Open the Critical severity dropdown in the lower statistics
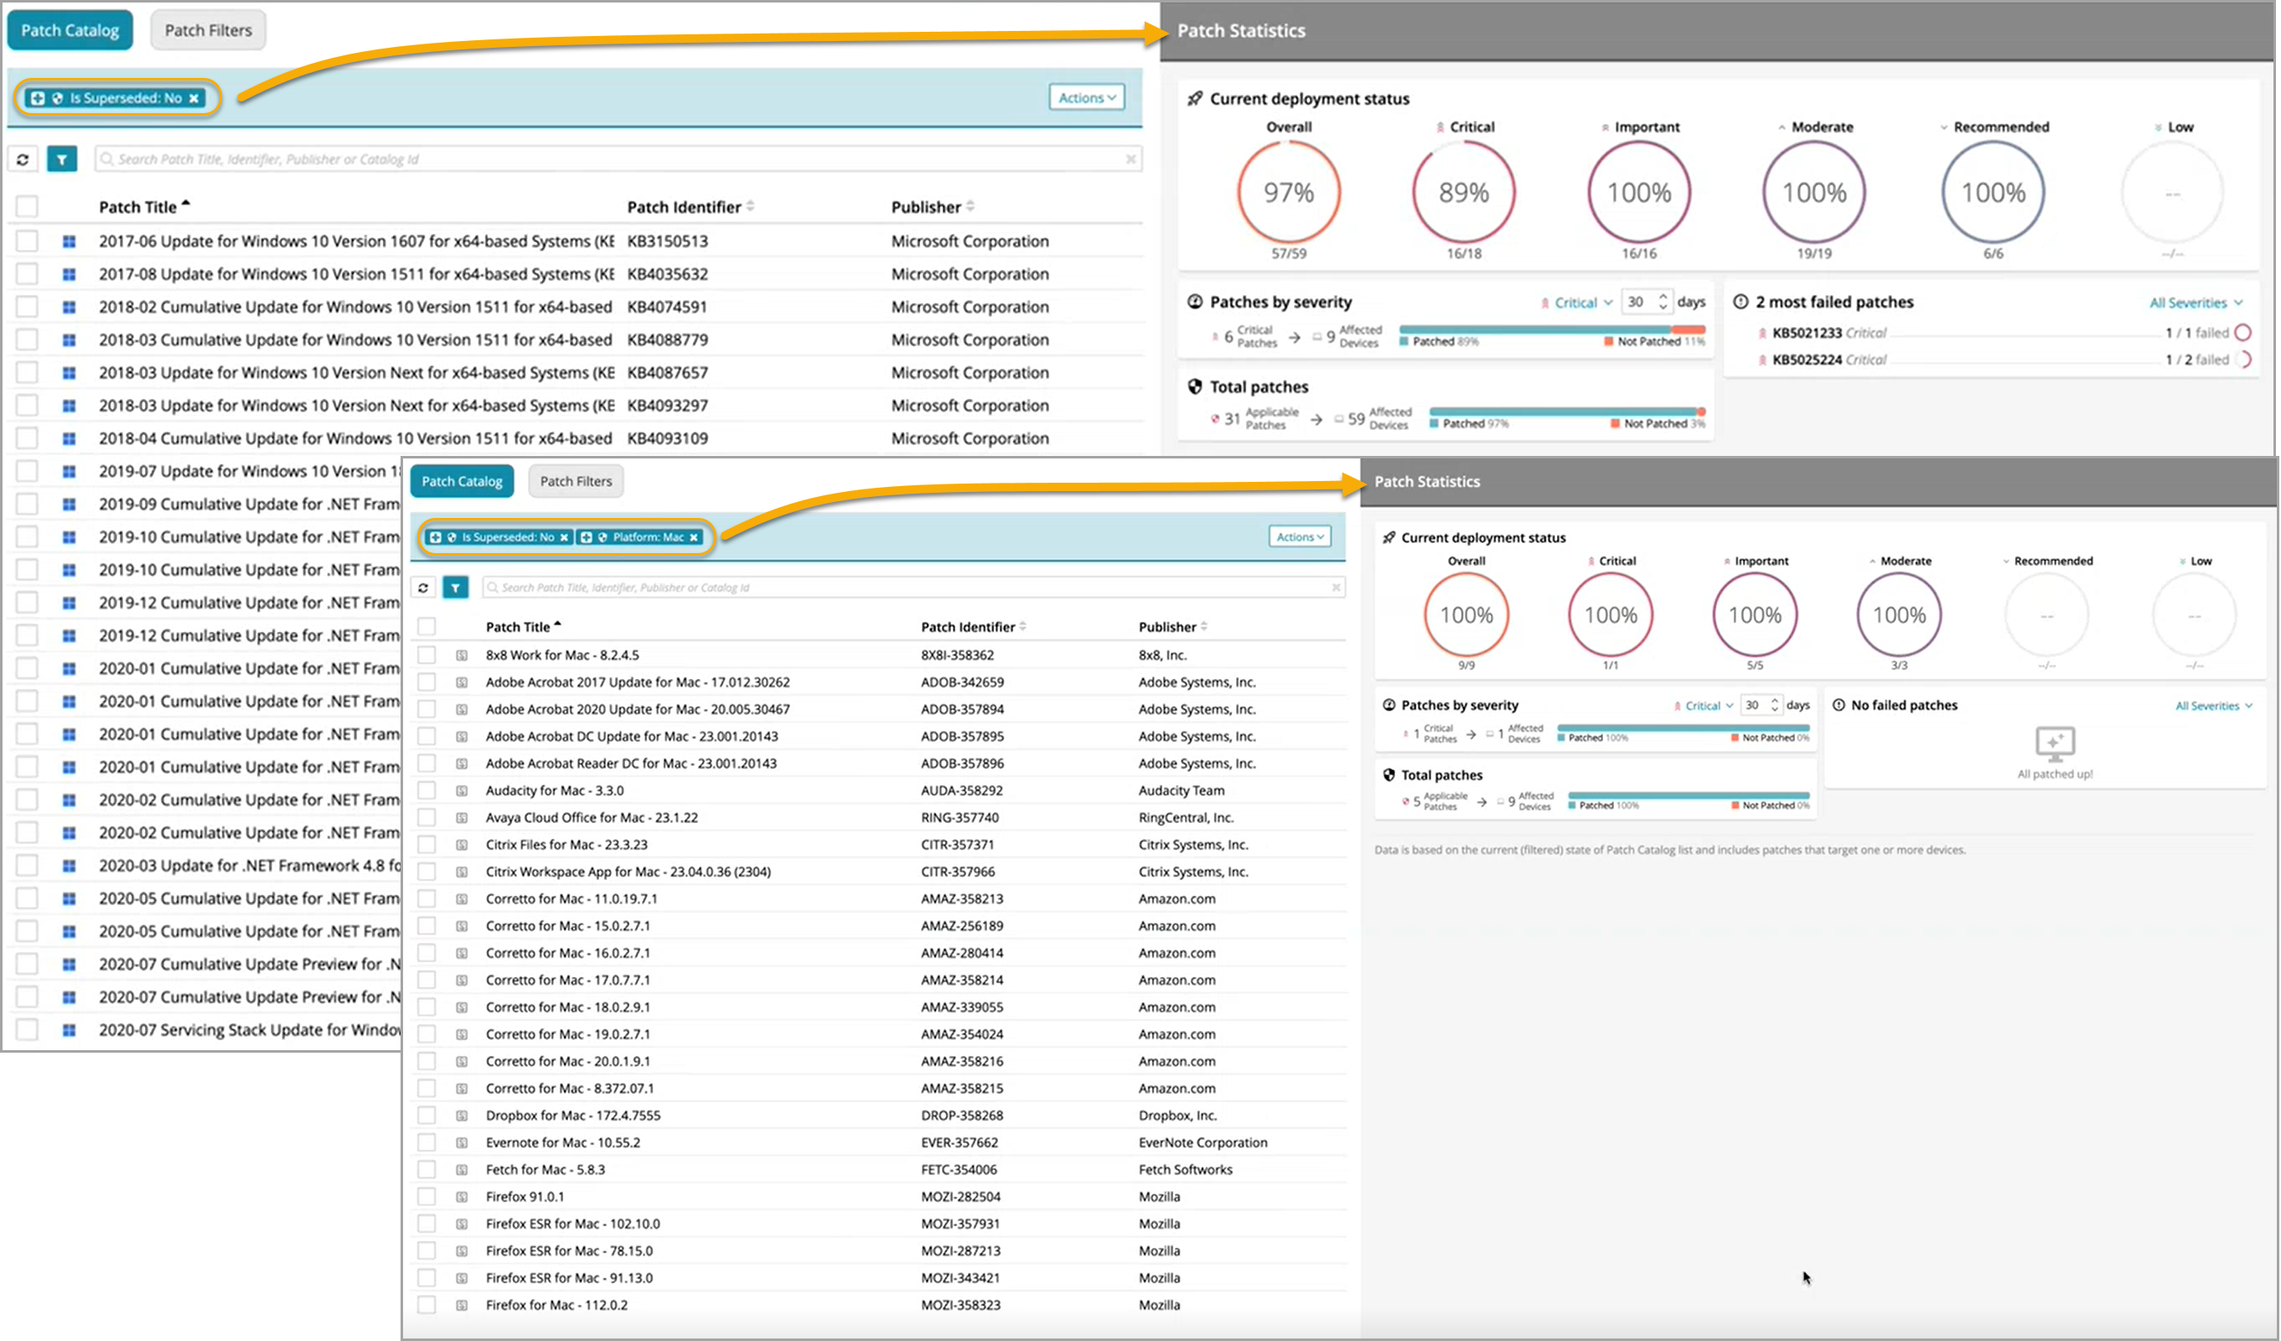The image size is (2281, 1341). click(1707, 706)
